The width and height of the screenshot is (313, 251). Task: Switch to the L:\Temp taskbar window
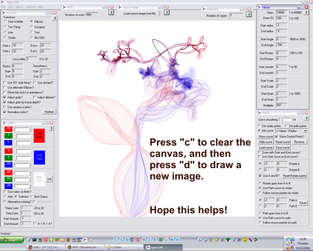click(123, 247)
